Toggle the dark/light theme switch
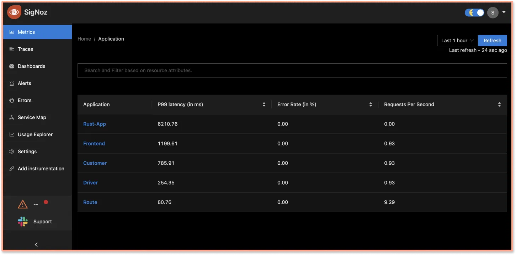The image size is (516, 255). [x=475, y=12]
